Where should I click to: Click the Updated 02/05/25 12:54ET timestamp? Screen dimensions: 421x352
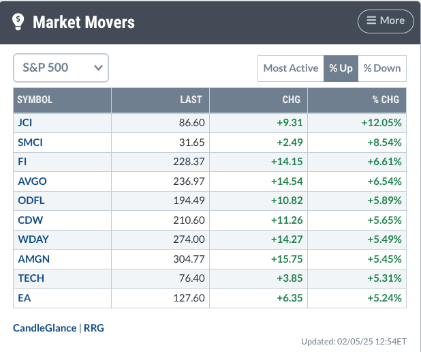[x=354, y=342]
